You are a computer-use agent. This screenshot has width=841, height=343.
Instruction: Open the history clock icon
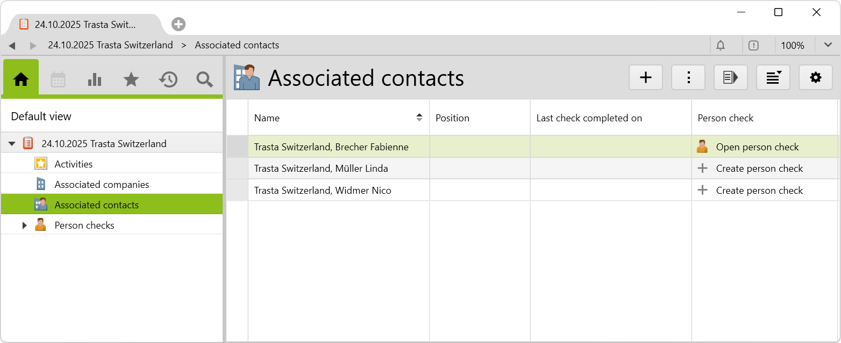coord(168,79)
